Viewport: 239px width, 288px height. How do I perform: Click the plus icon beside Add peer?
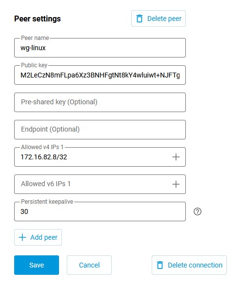(x=22, y=237)
